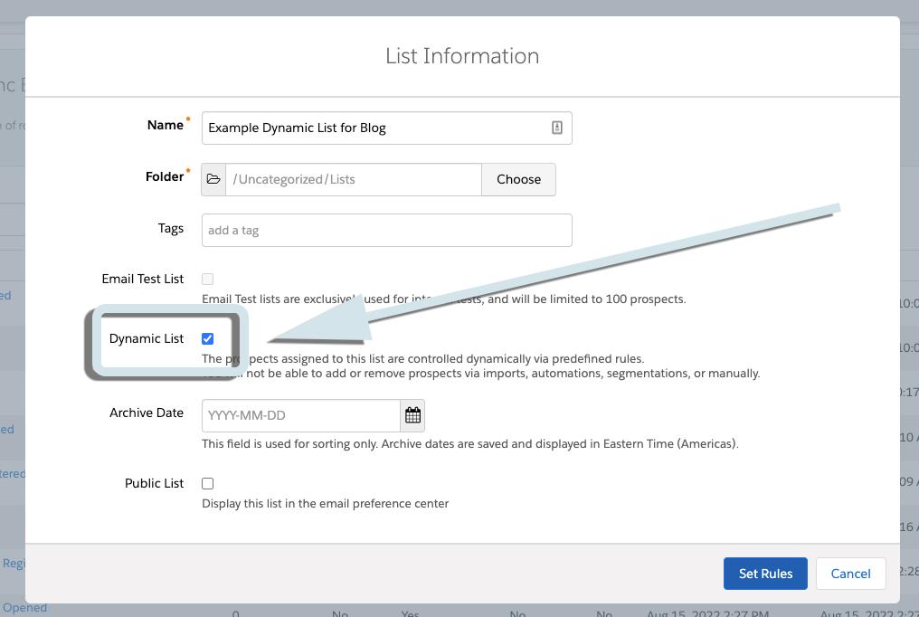The width and height of the screenshot is (919, 617).
Task: Click the 'Archive Date' label
Action: point(147,413)
